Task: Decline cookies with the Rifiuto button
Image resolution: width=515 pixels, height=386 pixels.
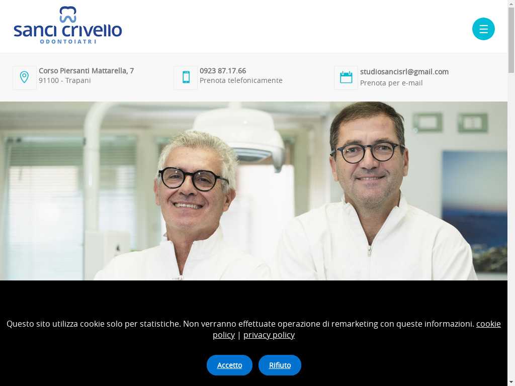Action: point(280,365)
